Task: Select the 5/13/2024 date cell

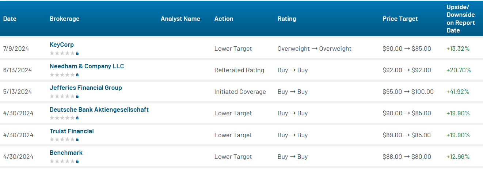Action: tap(18, 92)
